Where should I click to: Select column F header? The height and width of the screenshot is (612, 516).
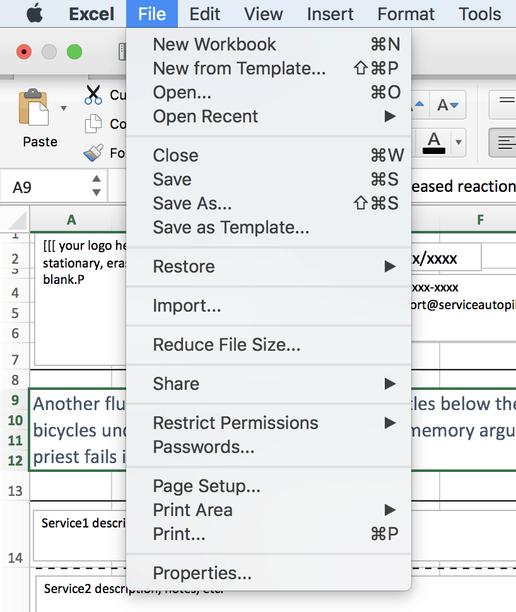coord(481,220)
